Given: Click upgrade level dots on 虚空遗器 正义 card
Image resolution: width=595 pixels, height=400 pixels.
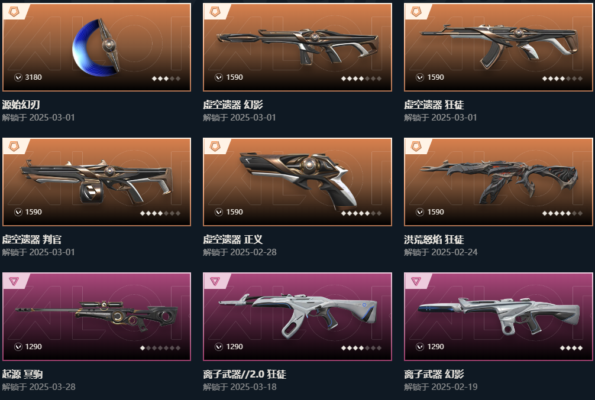Looking at the screenshot, I should 361,213.
